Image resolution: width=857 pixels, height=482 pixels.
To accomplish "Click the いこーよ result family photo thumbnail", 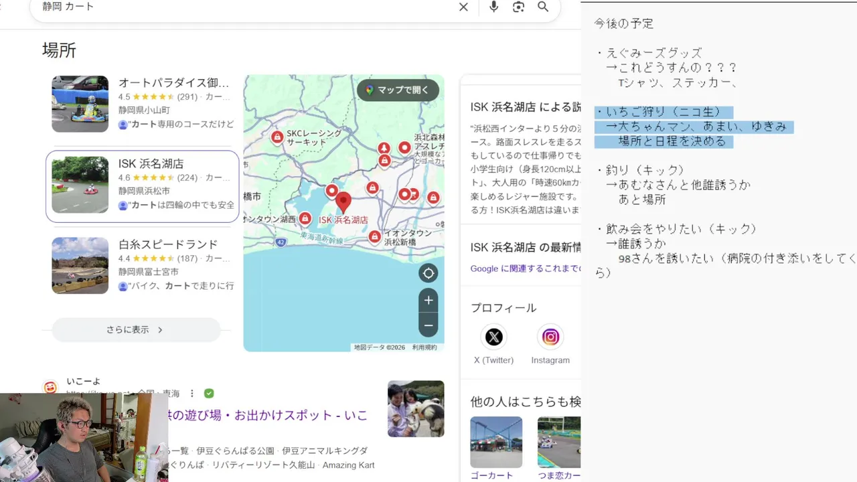I will pyautogui.click(x=416, y=409).
